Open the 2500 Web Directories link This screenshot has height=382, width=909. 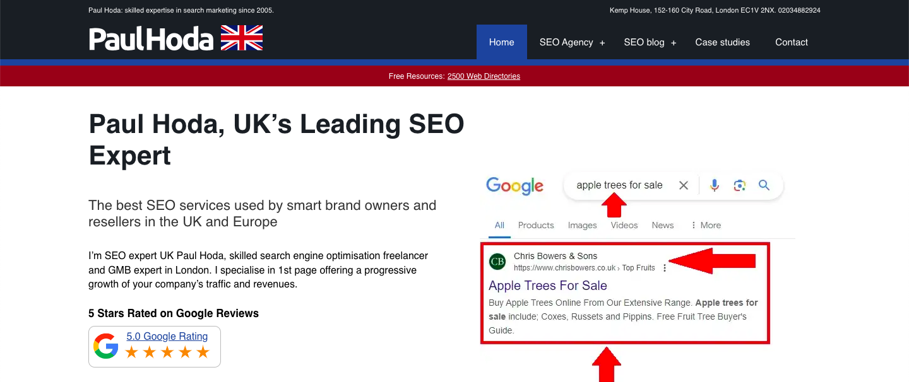coord(484,76)
